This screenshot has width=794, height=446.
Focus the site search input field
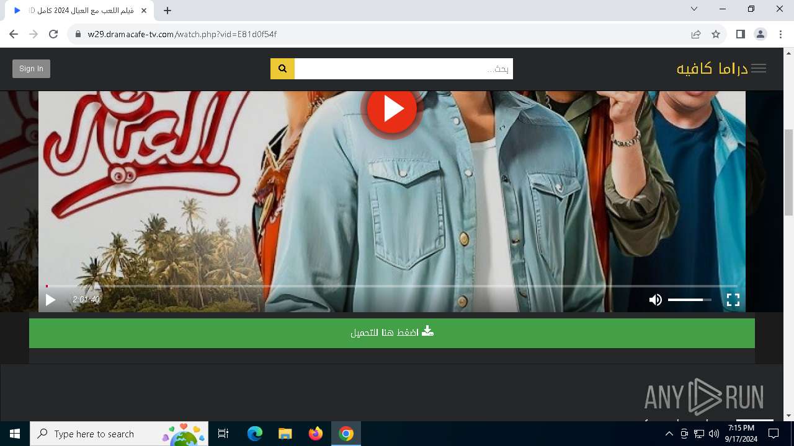click(403, 69)
